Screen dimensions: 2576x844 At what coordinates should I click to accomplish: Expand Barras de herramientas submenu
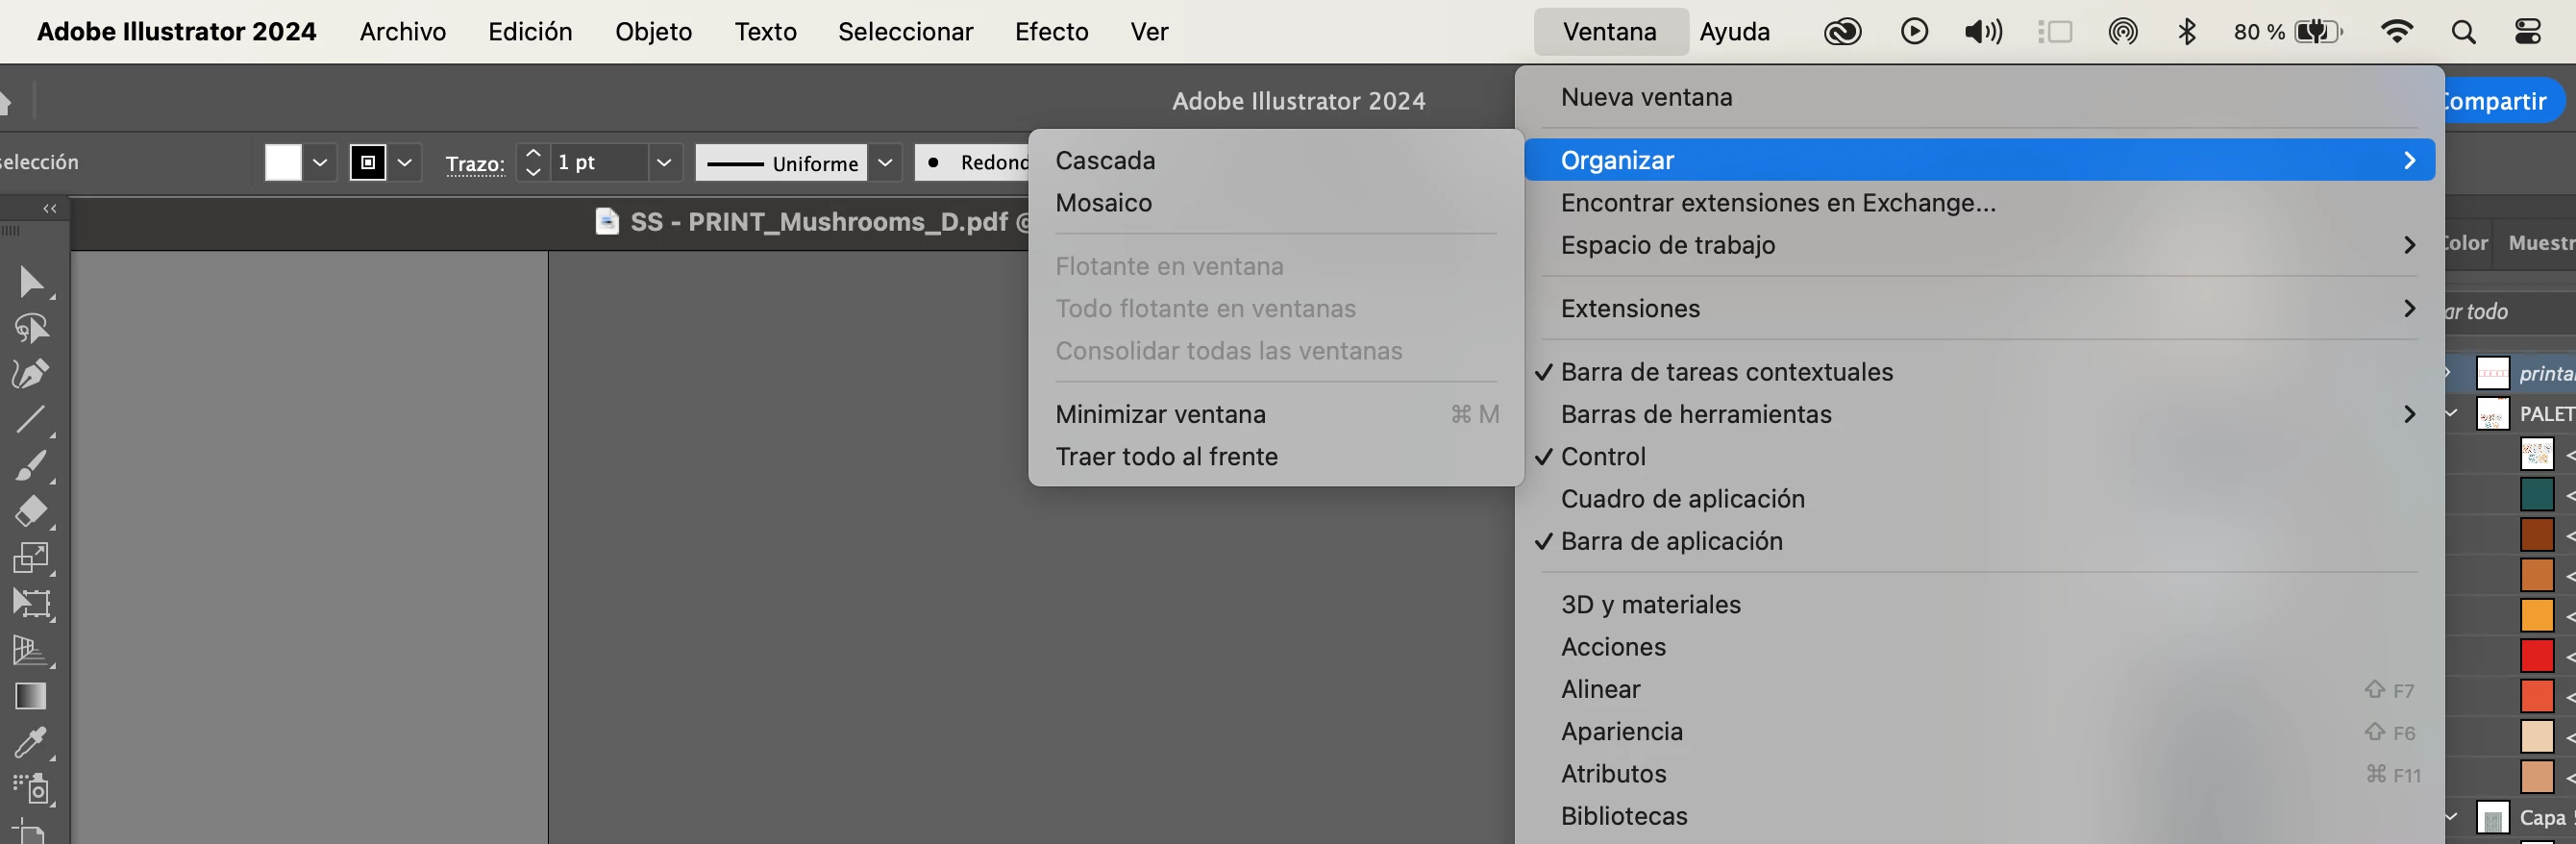[x=1980, y=414]
